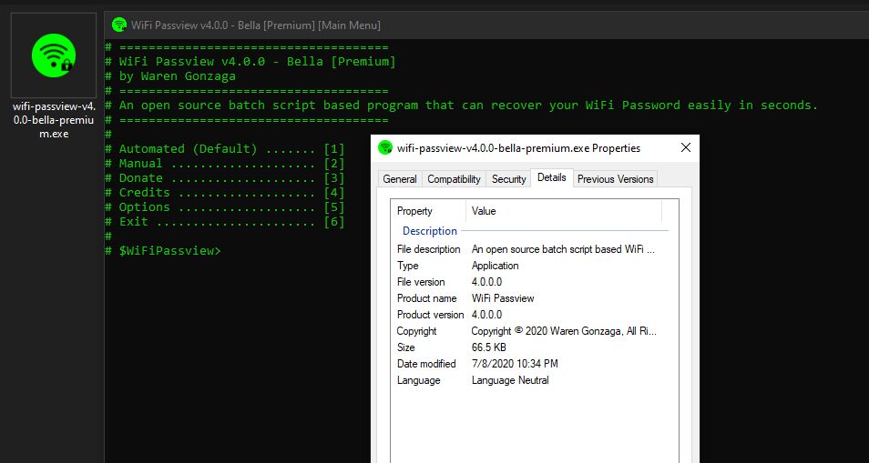Viewport: 869px width, 463px height.
Task: Click the Automated (Default) [1] menu line
Action: [x=224, y=149]
